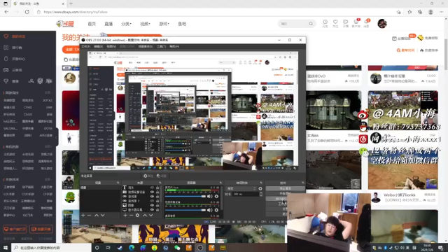
Task: Mute the 视频采集设备 speaker icon in OBS mixer
Action: [210, 210]
